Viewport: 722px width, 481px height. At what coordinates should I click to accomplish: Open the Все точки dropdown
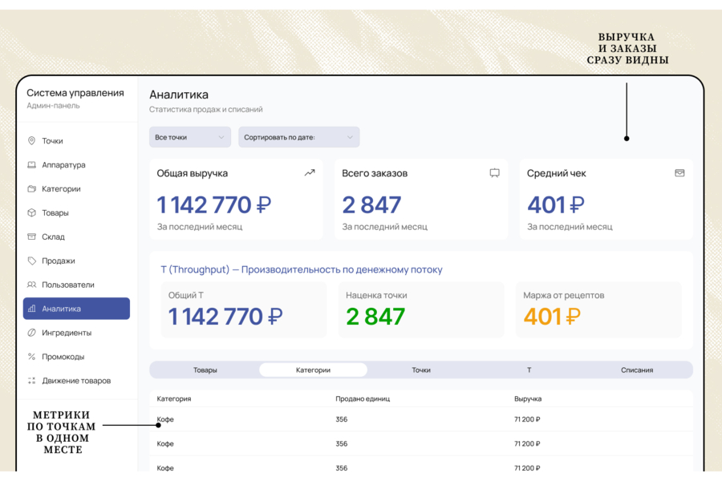click(189, 137)
